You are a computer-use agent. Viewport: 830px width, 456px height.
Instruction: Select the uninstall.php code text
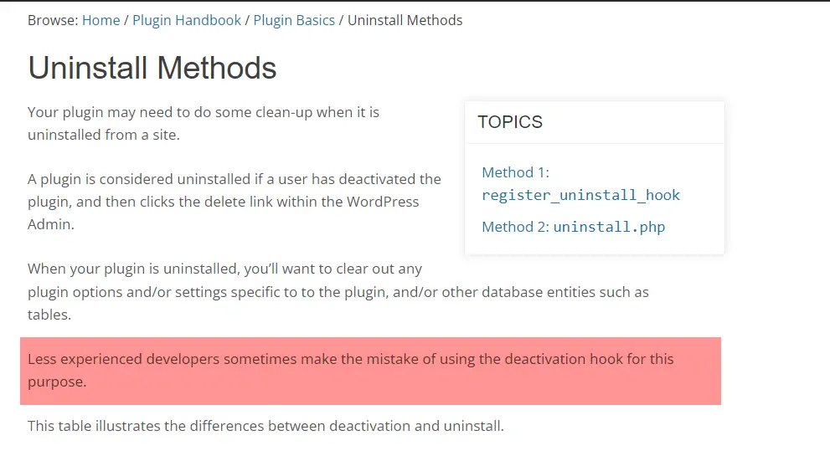[609, 227]
